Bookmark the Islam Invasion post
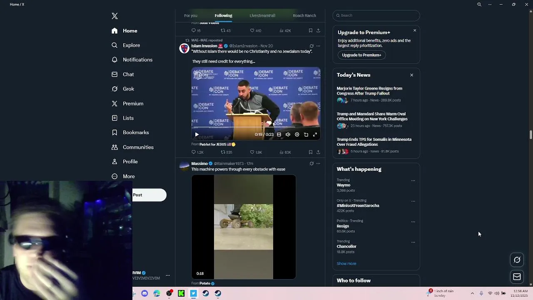Viewport: 533px width, 300px height. [311, 152]
